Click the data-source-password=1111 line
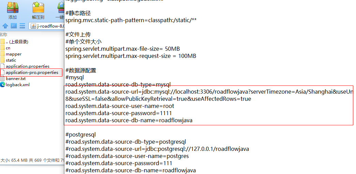Image resolution: width=356 pixels, height=174 pixels. pos(119,113)
